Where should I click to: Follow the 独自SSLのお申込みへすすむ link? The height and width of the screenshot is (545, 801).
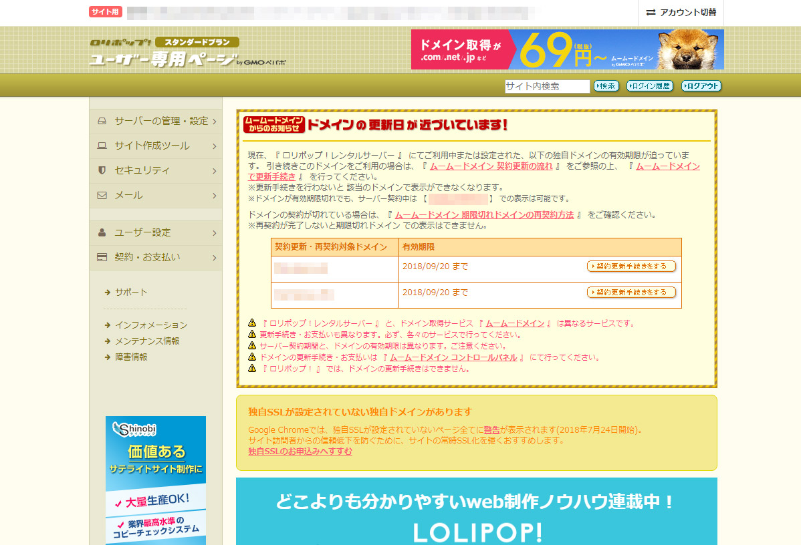coord(300,451)
